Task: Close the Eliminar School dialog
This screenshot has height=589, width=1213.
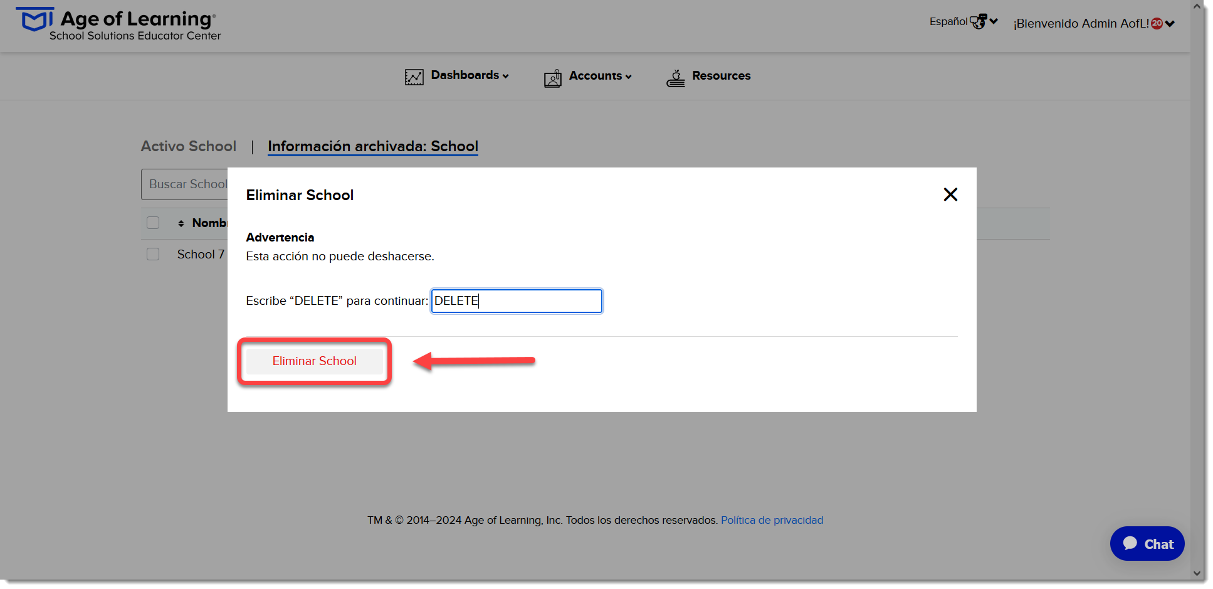Action: 950,194
